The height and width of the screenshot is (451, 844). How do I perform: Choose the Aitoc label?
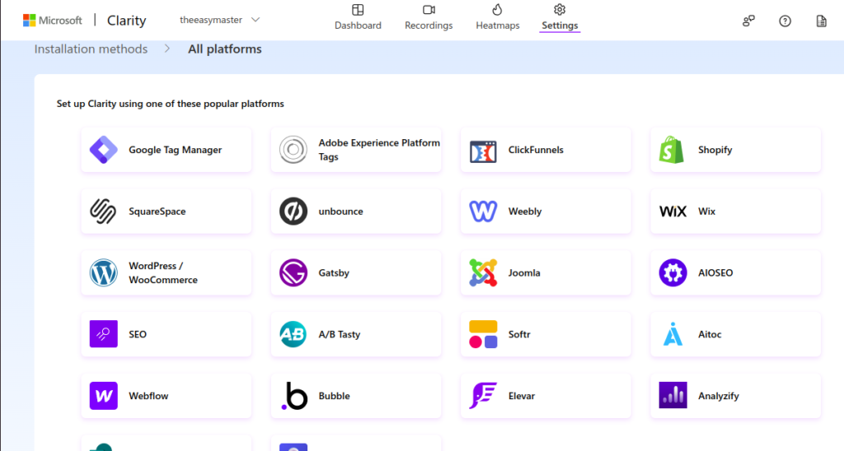click(710, 334)
